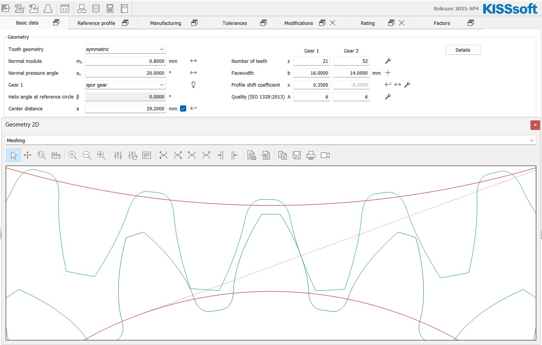Open the database cylinder icon in top toolbar

[x=96, y=8]
